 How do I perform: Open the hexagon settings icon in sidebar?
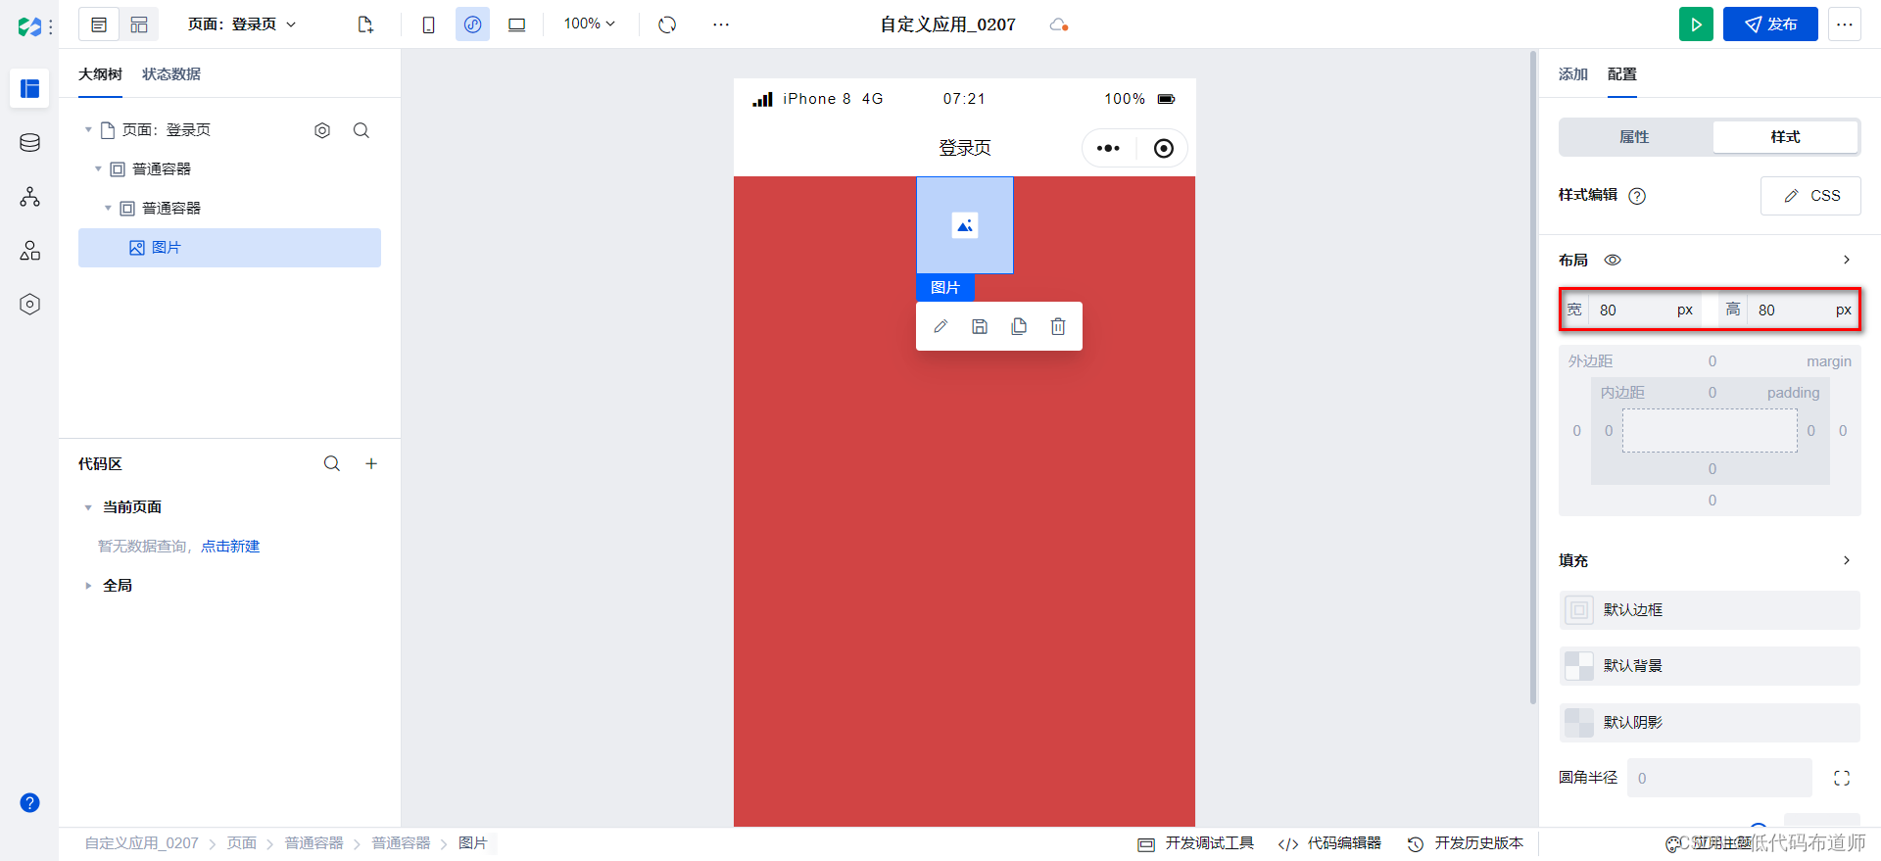tap(29, 305)
